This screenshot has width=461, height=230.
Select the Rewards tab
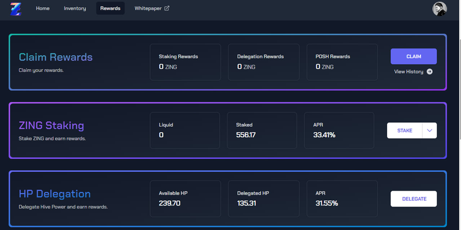(110, 8)
